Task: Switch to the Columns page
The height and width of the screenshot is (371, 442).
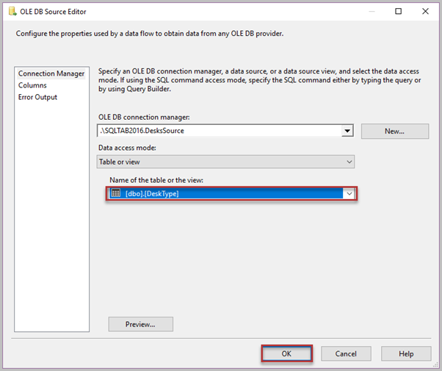Action: [32, 85]
